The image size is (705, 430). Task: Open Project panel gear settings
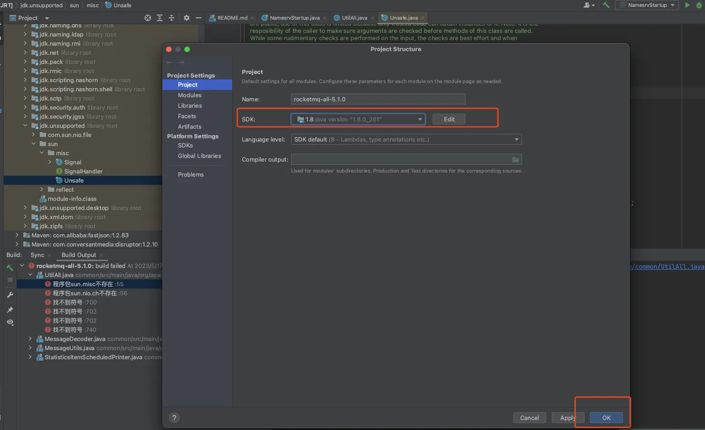tap(186, 18)
